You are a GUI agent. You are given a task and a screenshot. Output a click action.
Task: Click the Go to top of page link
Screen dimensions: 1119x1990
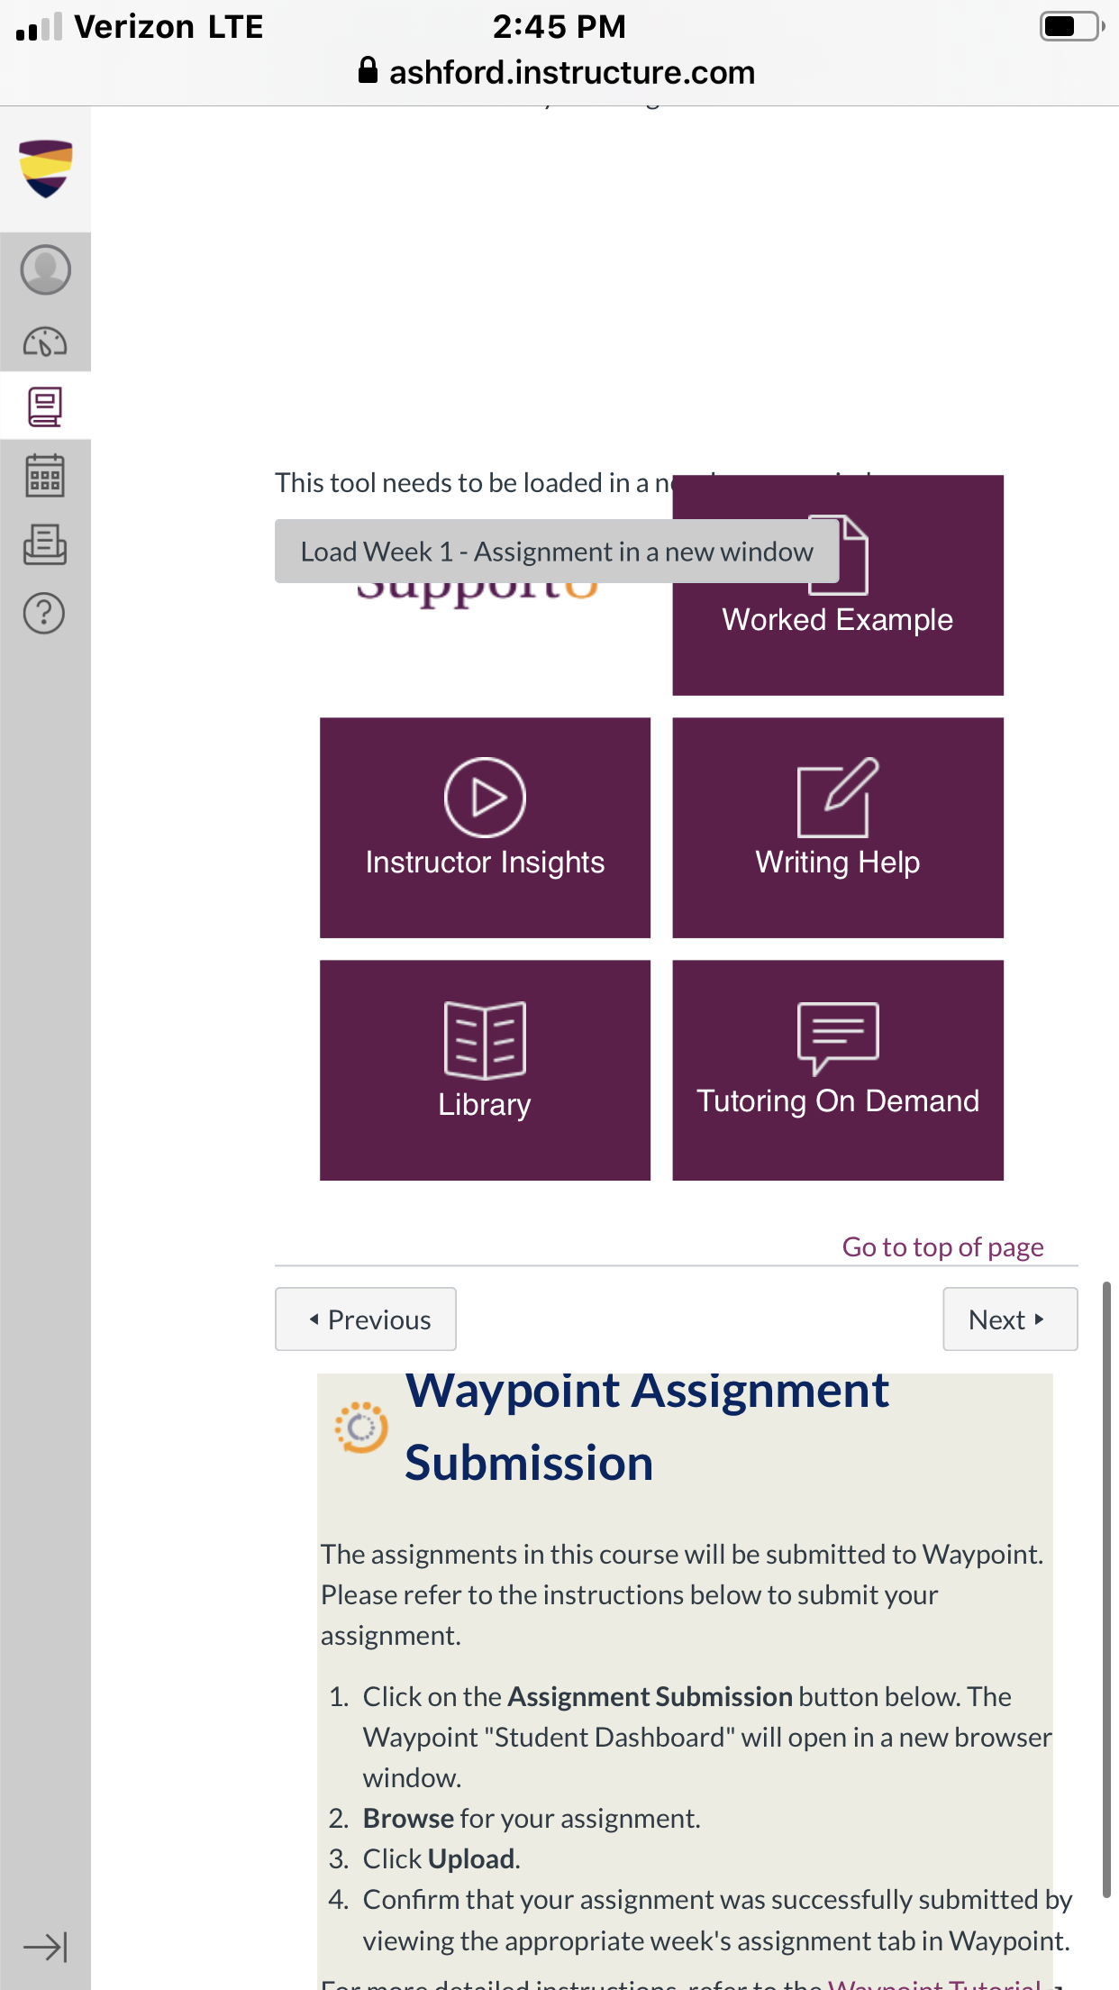coord(942,1246)
